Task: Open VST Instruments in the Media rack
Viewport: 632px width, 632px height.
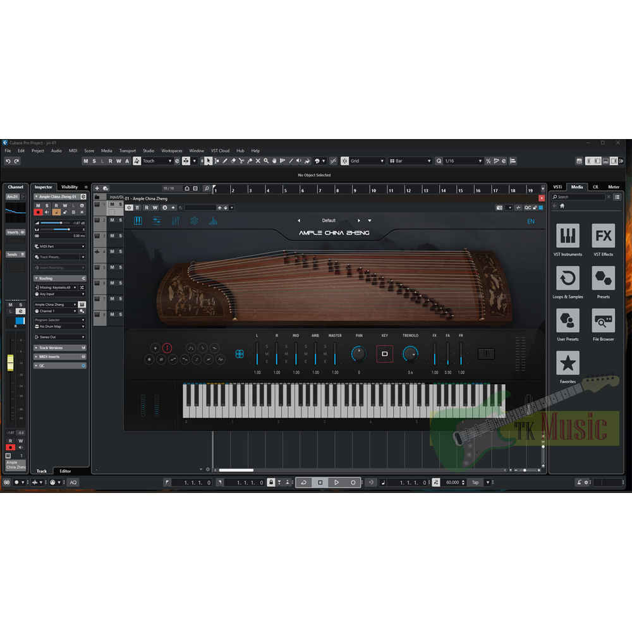Action: (x=568, y=235)
